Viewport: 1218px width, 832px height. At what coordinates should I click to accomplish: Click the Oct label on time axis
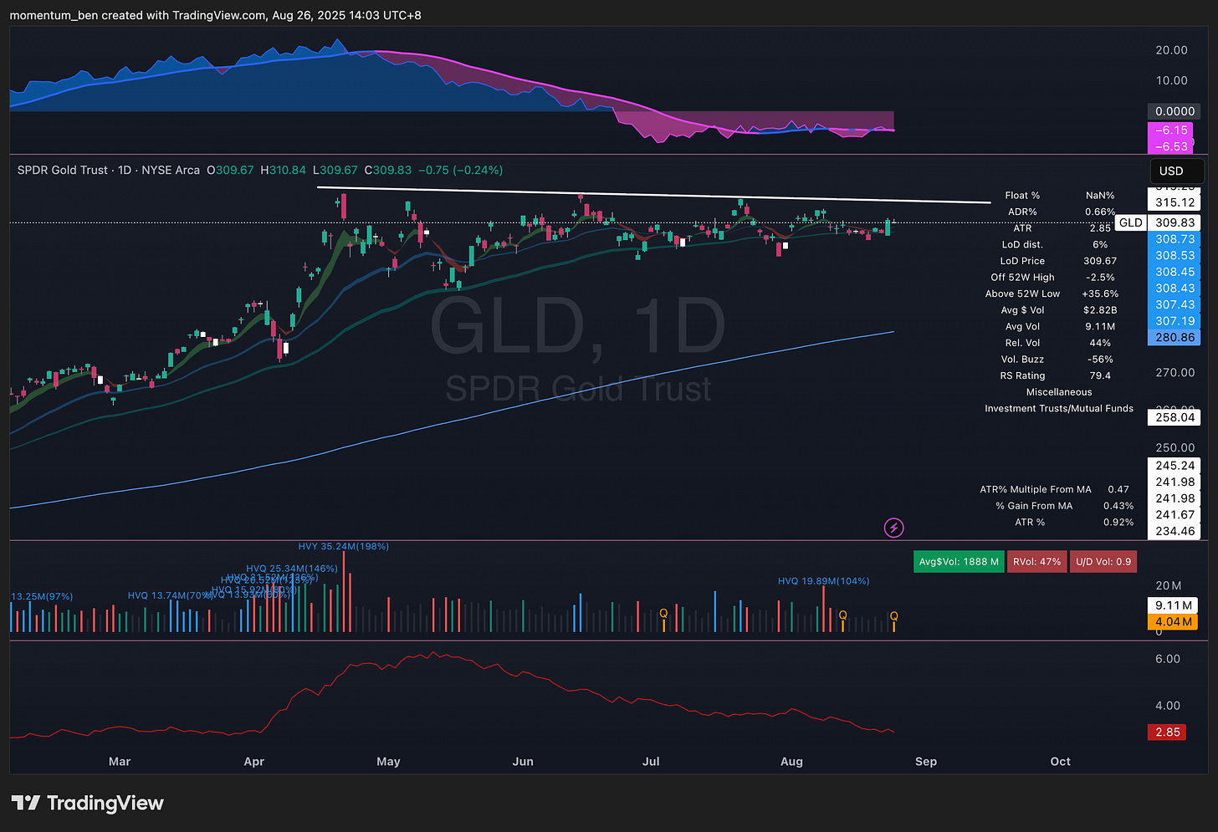point(1060,762)
